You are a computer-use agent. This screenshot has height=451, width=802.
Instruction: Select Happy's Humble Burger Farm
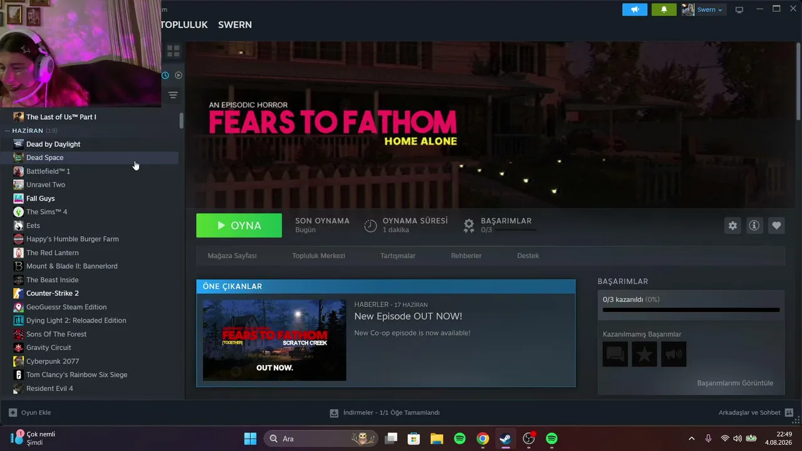click(72, 239)
